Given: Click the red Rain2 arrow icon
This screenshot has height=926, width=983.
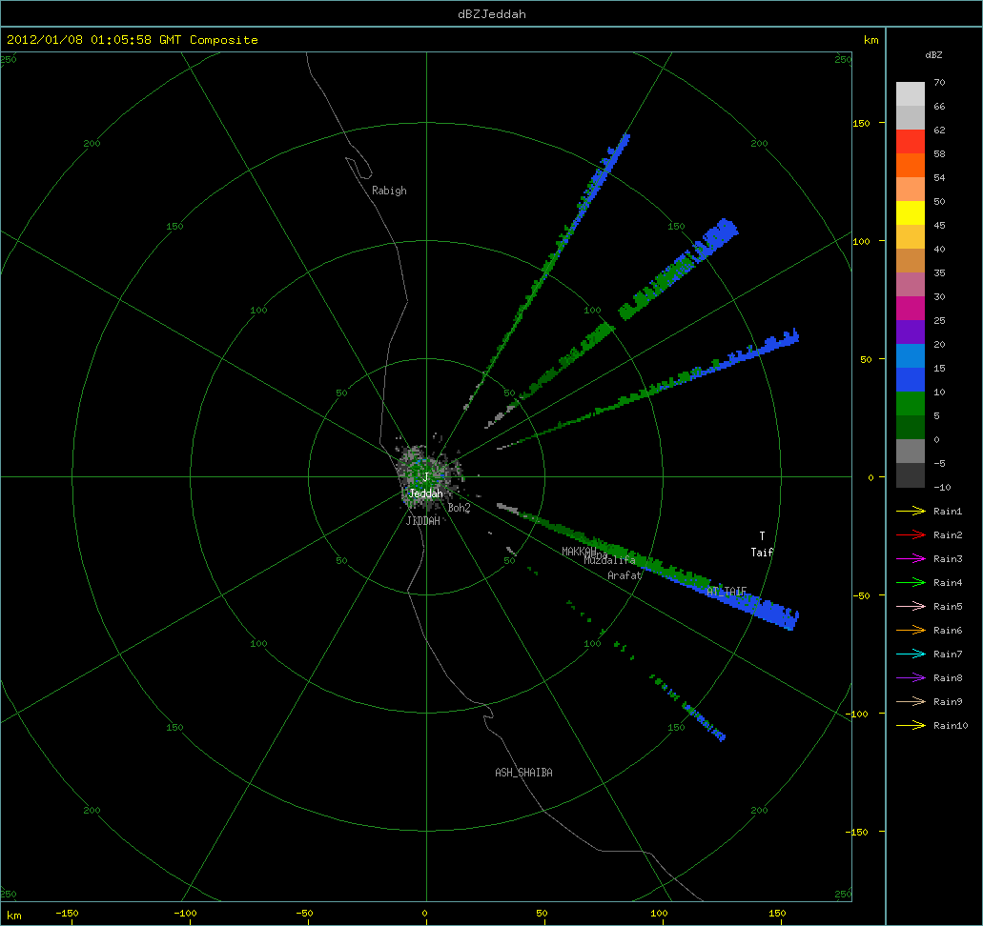Looking at the screenshot, I should (911, 535).
